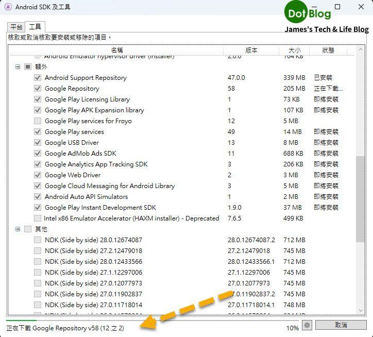This screenshot has width=373, height=337.
Task: Toggle Google Play Licensing Library checkbox
Action: click(x=38, y=99)
